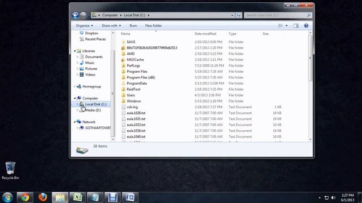Click in the Search Local Disk field
362x203 pixels.
[275, 15]
